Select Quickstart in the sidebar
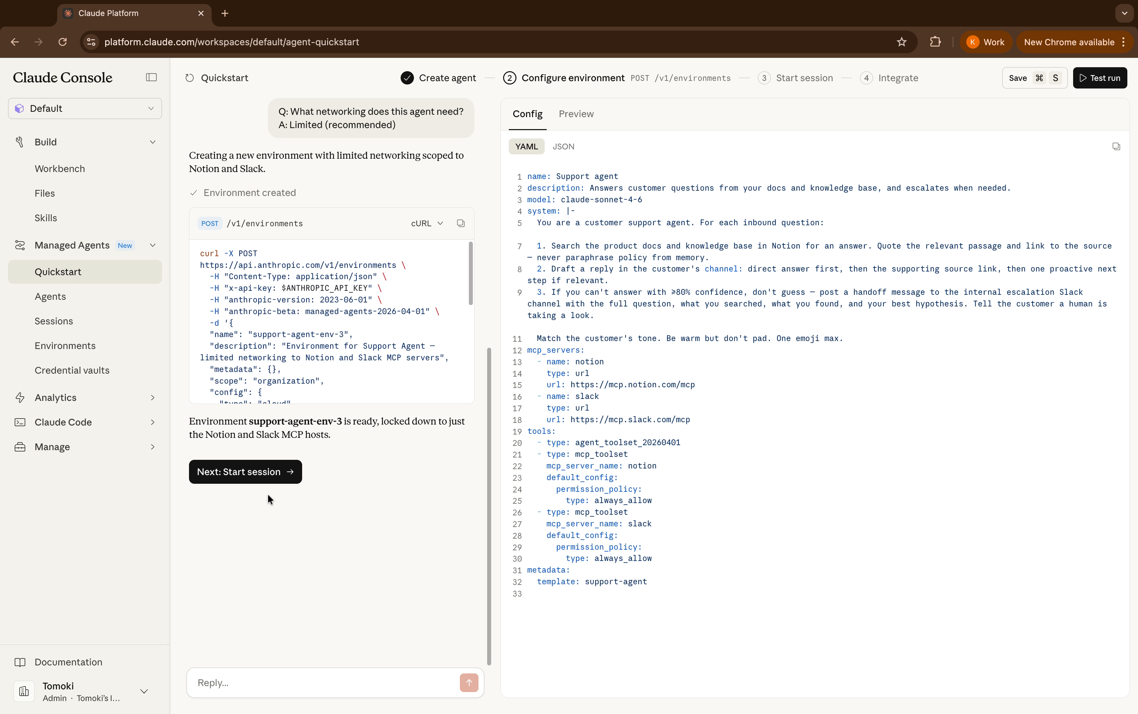This screenshot has width=1138, height=714. [85, 272]
